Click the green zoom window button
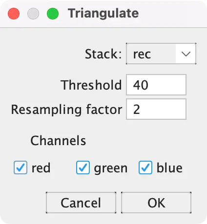This screenshot has width=207, height=224. (53, 14)
